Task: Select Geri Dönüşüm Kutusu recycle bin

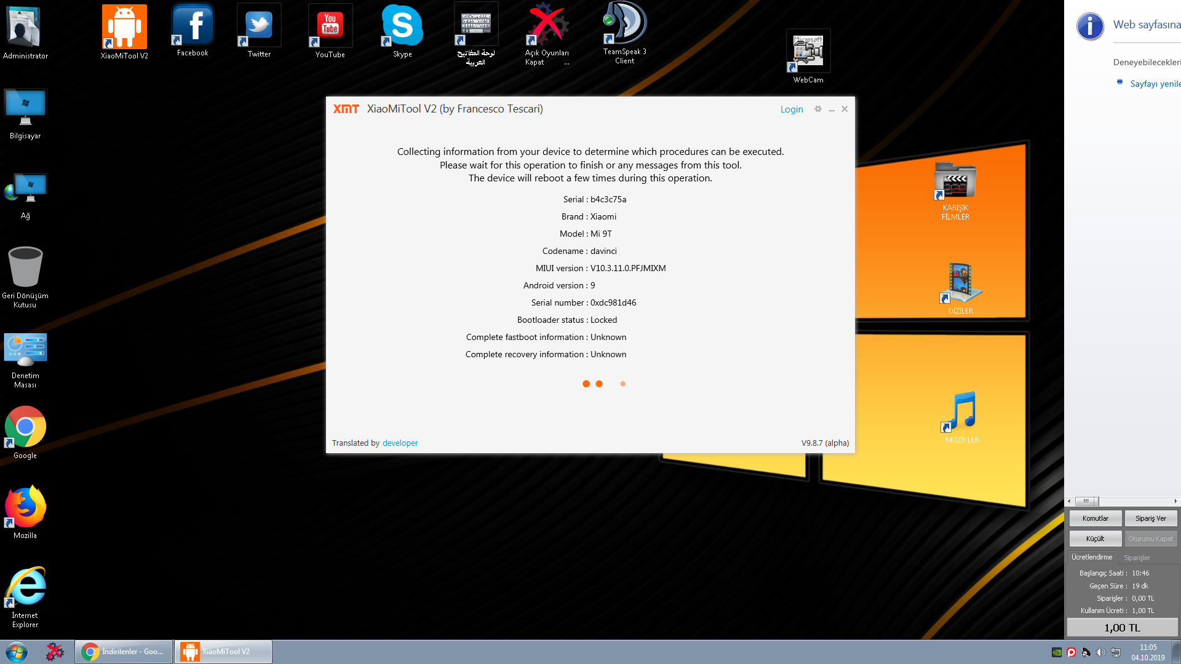Action: click(25, 277)
